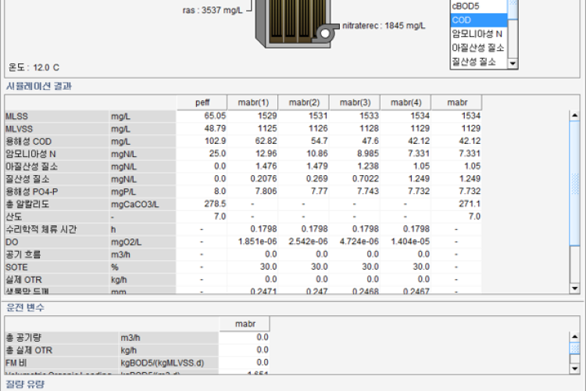586x391 pixels.
Task: Click the 운전 변수 section title
Action: [x=26, y=307]
